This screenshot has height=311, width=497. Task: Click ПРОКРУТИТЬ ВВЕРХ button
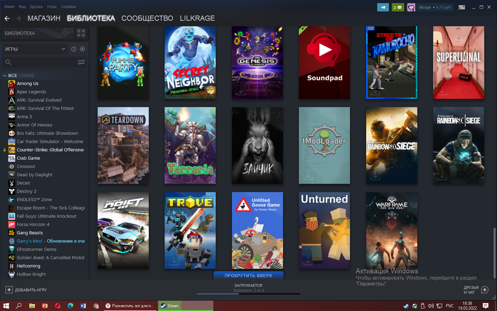[x=248, y=275]
